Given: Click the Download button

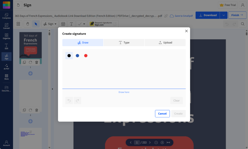Looking at the screenshot, I should point(208,15).
